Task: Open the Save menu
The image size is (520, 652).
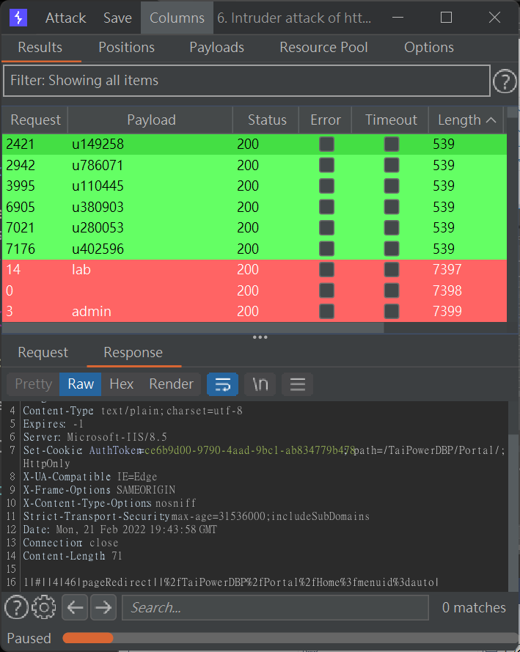Action: [x=117, y=18]
